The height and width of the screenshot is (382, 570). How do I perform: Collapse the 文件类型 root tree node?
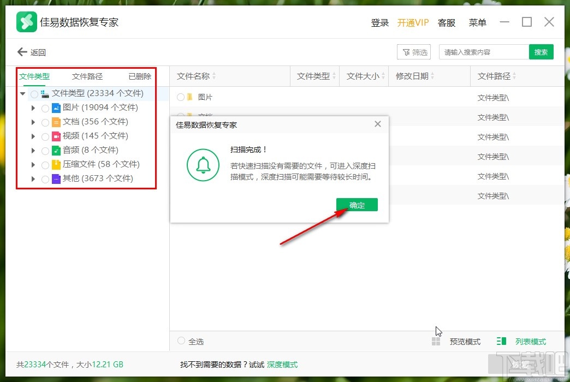pos(22,94)
